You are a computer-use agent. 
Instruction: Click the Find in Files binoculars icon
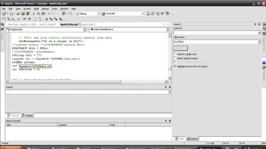pos(103,14)
